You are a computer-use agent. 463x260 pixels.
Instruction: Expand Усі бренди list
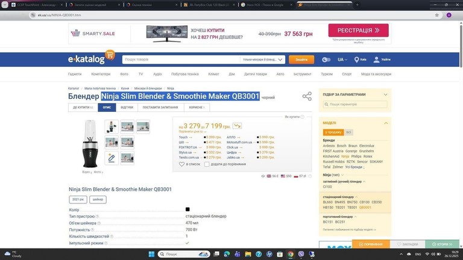pos(354,167)
